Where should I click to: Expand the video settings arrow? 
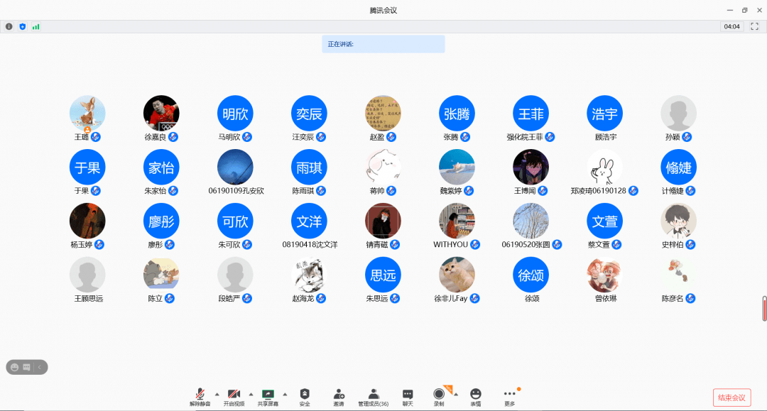click(x=251, y=395)
